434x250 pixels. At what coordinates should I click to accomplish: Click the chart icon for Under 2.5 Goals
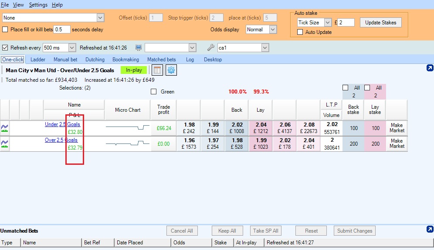pos(4,128)
